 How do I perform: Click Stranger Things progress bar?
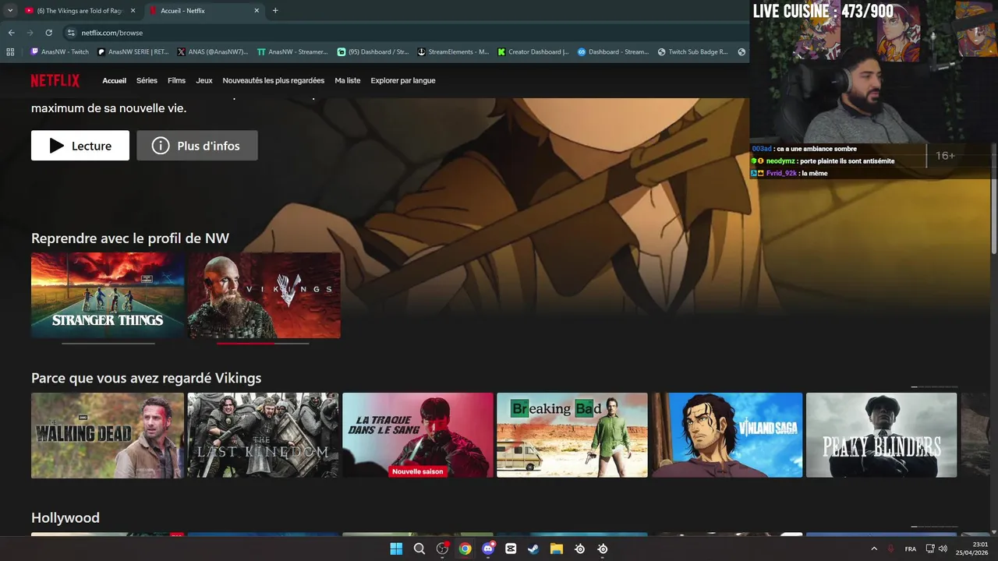point(108,343)
